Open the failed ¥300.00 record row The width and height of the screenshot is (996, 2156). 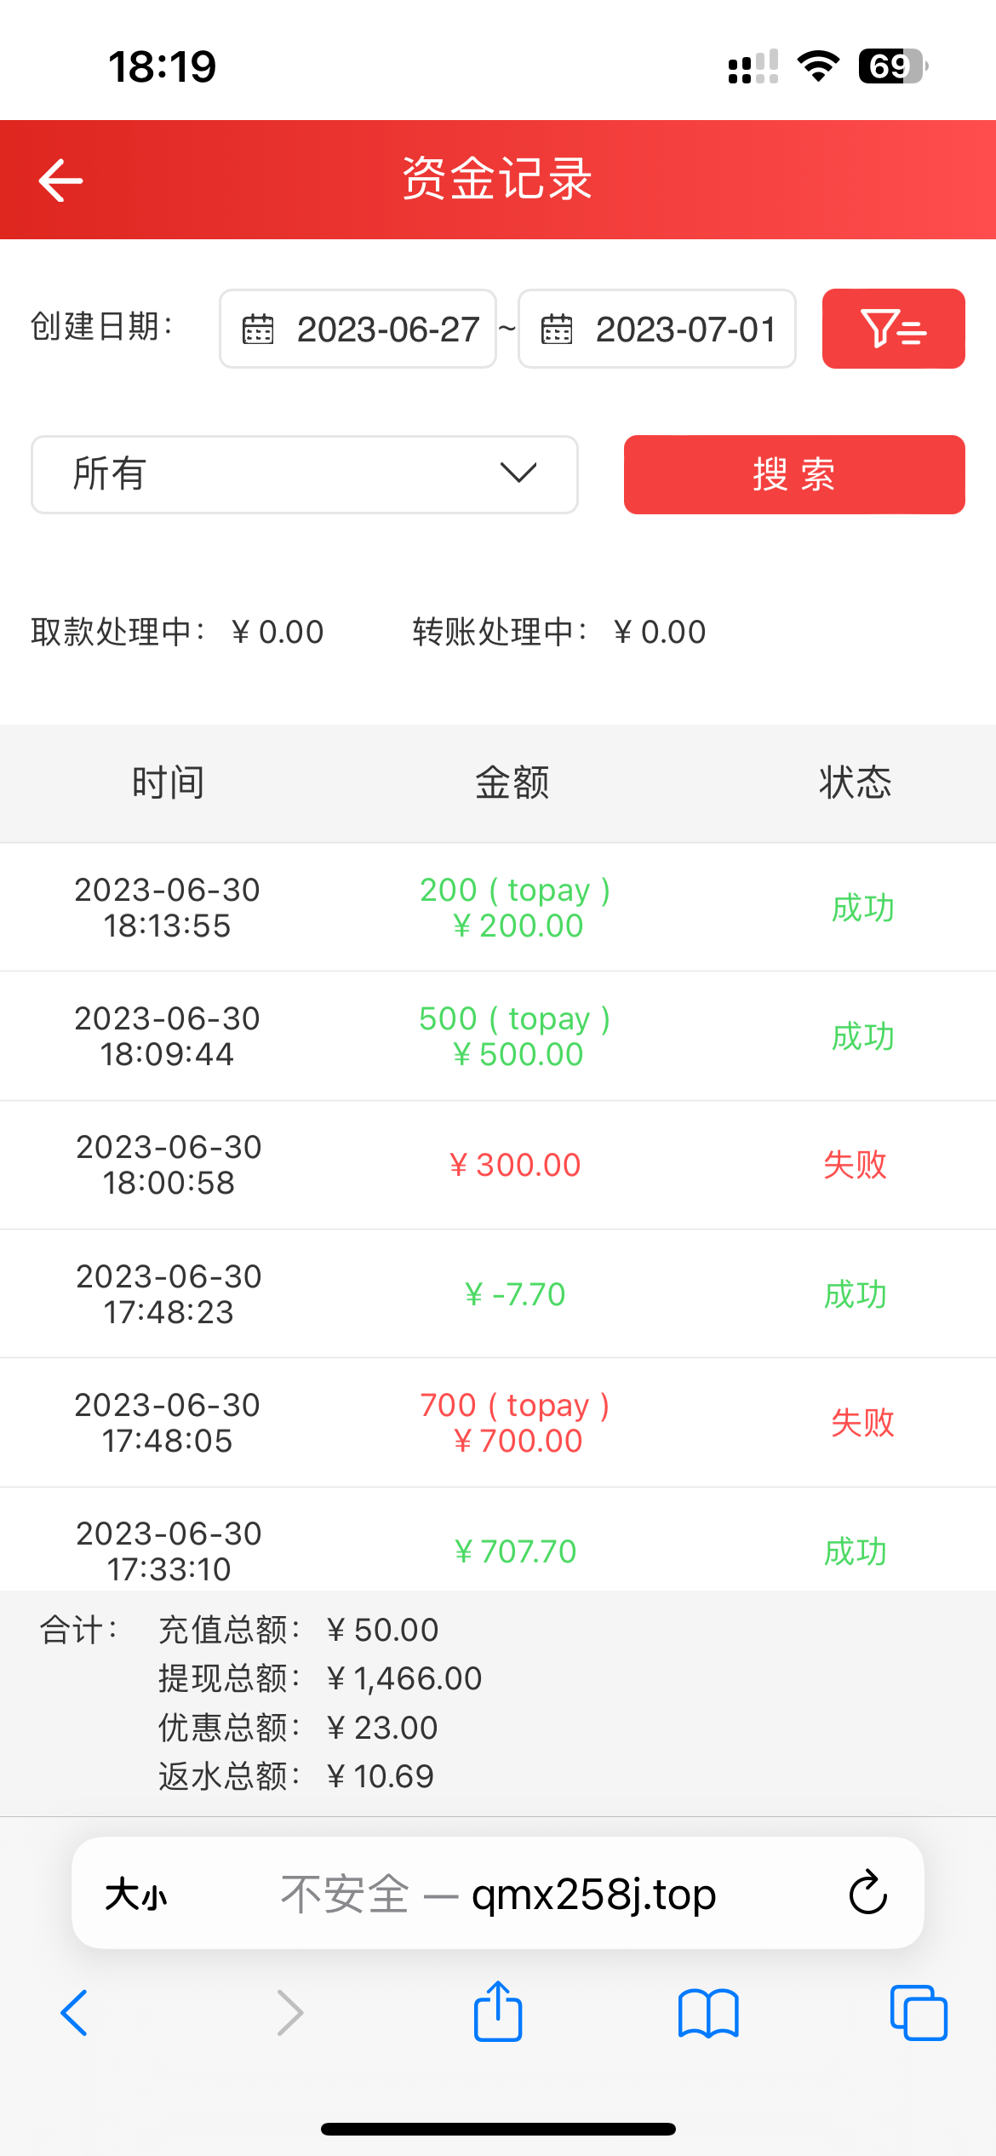tap(498, 1165)
